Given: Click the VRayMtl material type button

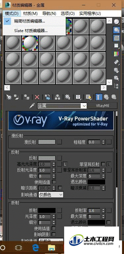Looking at the screenshot, I should 103,106.
